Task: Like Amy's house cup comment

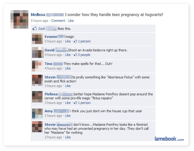Action: [68, 116]
